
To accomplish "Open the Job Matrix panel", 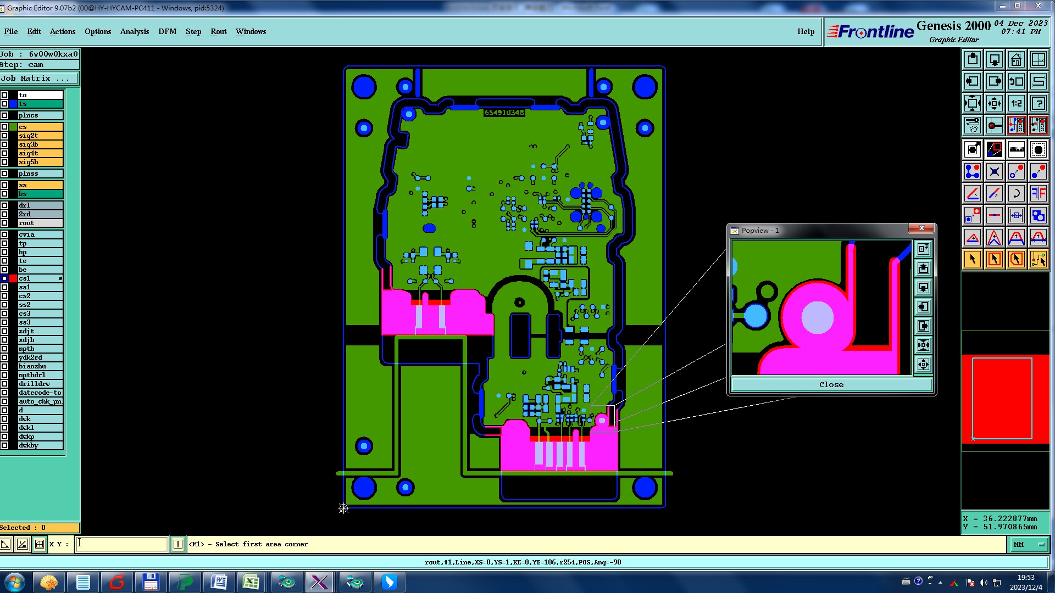I will click(x=38, y=79).
